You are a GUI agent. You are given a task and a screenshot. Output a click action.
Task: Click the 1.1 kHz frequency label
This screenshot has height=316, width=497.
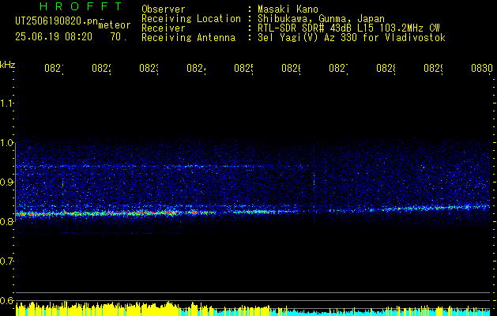[7, 103]
